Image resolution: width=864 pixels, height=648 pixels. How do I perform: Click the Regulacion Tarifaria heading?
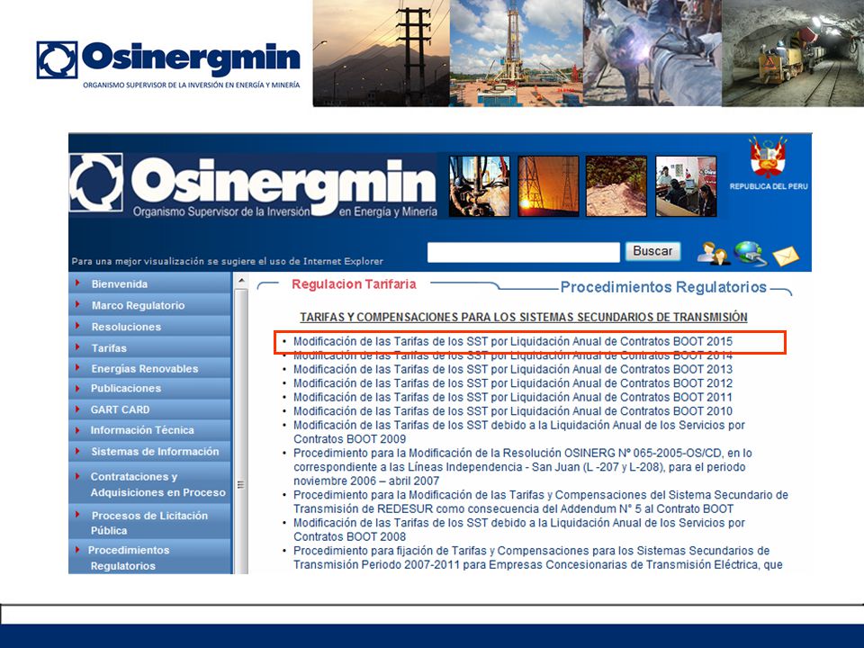pos(354,284)
